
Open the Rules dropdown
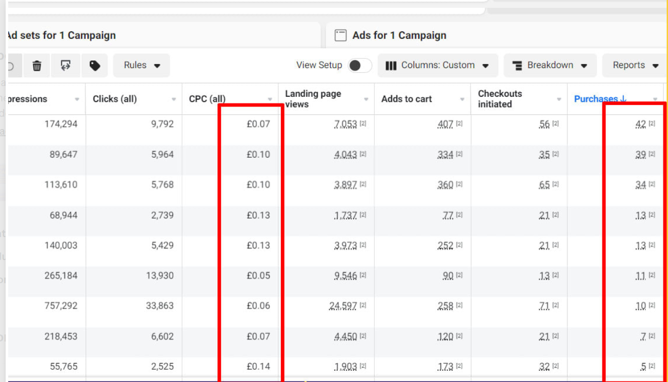(141, 66)
